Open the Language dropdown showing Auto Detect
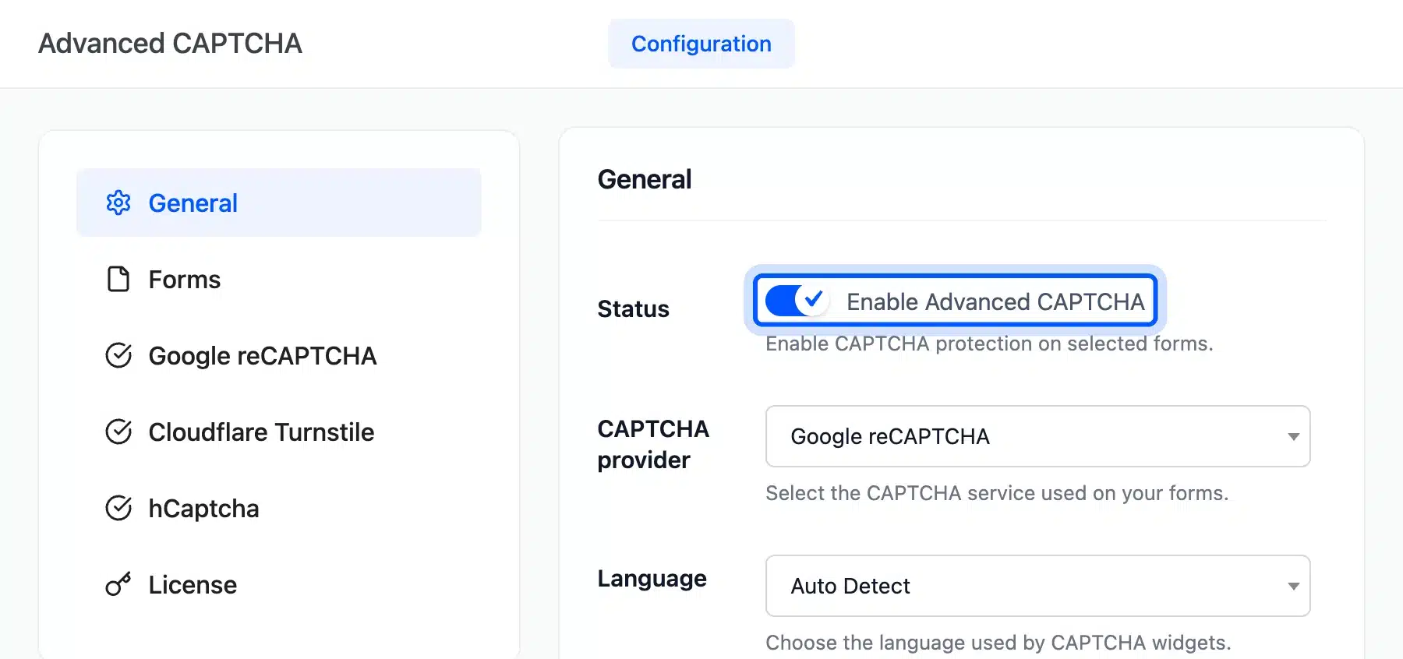 click(x=1037, y=586)
